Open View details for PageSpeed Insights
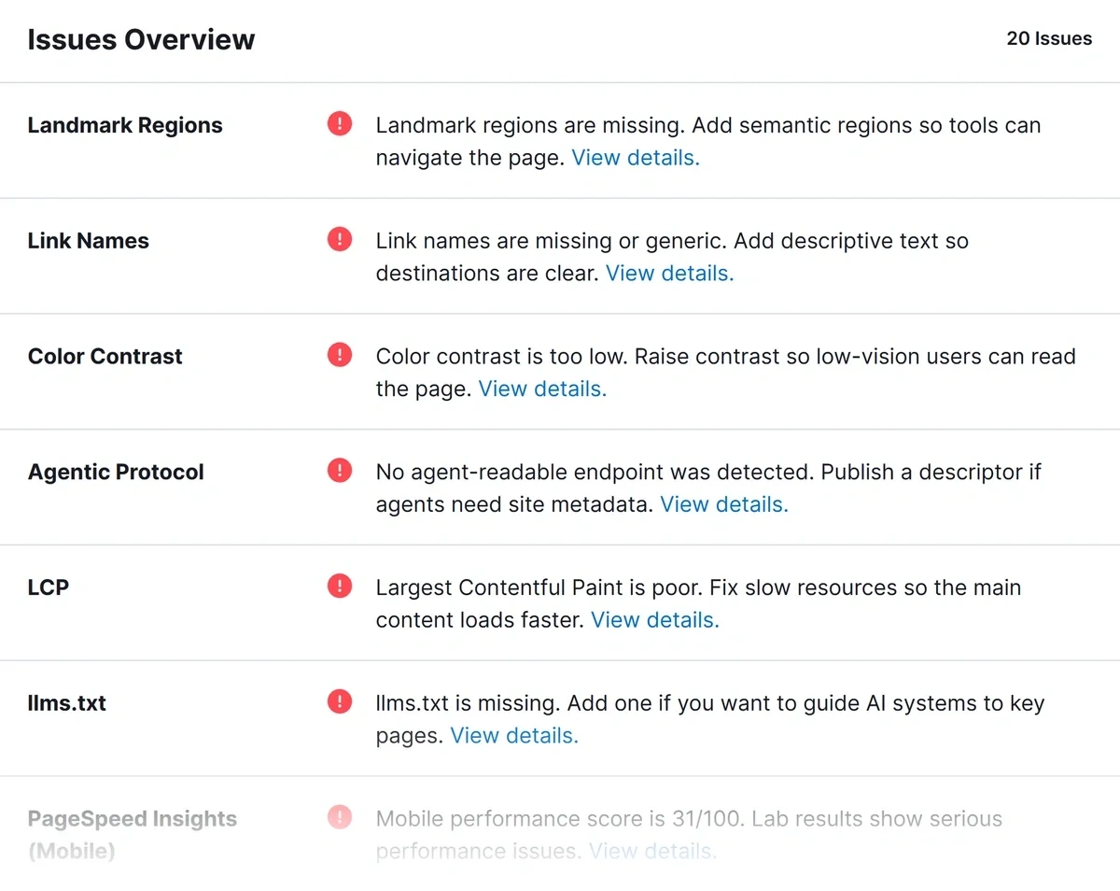 pos(653,852)
